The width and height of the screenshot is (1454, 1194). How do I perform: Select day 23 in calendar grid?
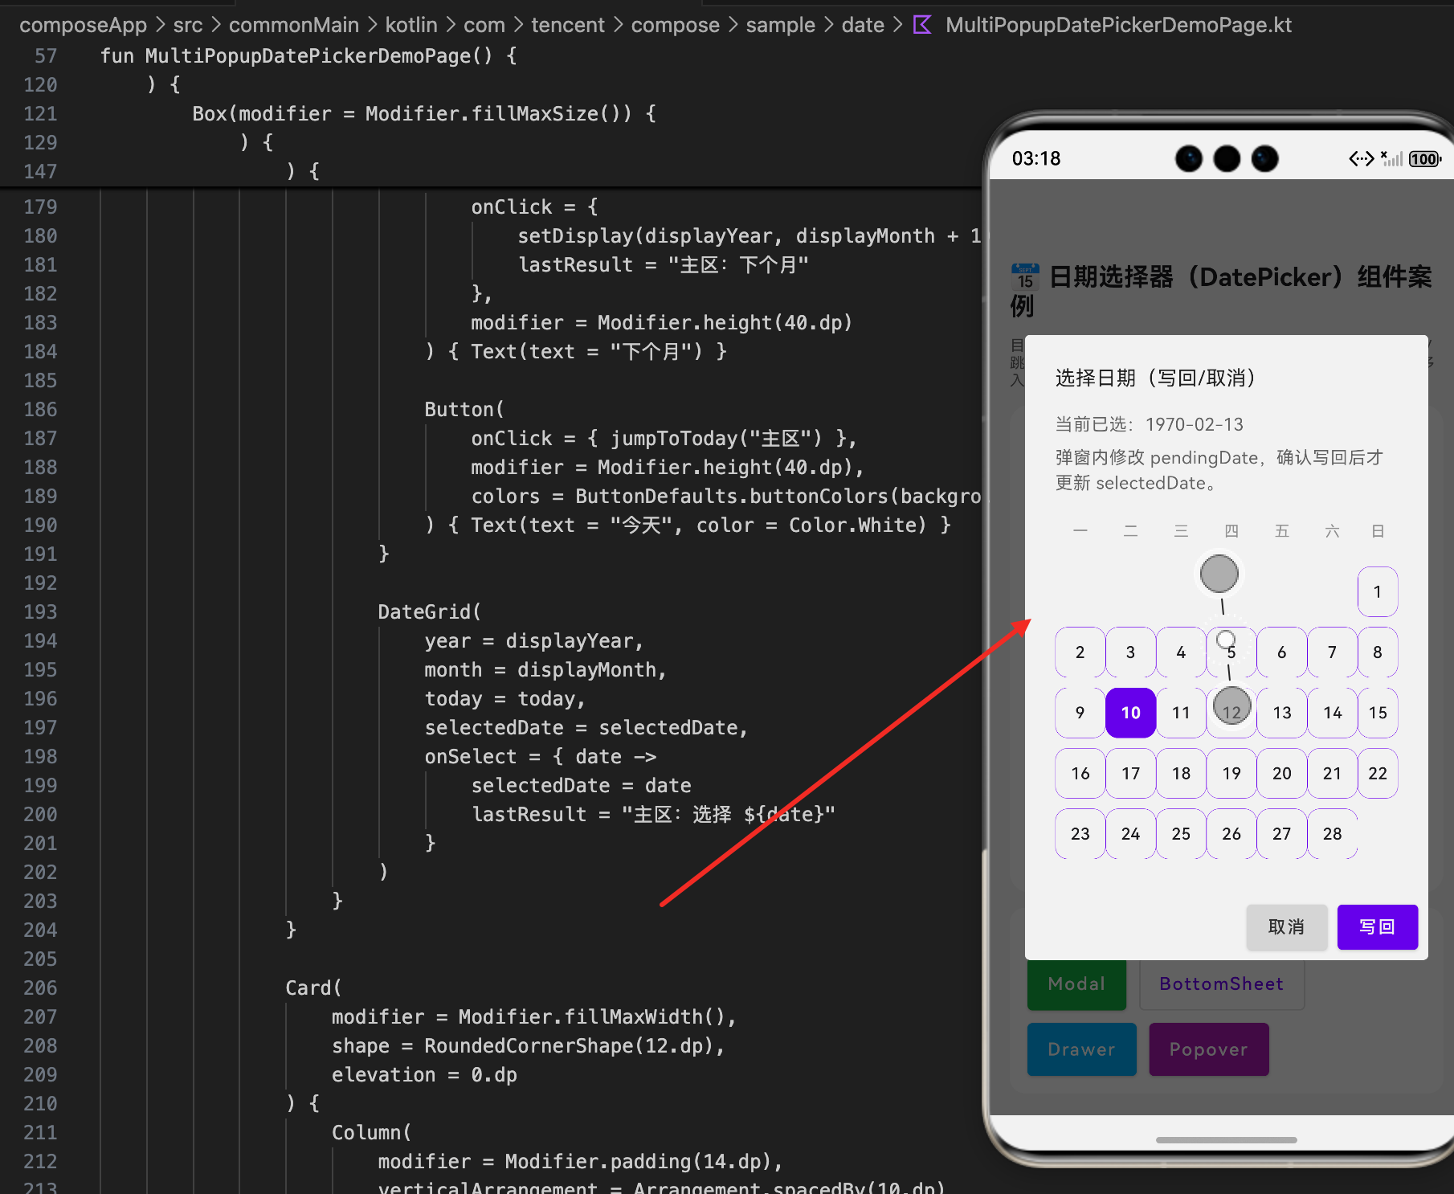click(x=1080, y=833)
